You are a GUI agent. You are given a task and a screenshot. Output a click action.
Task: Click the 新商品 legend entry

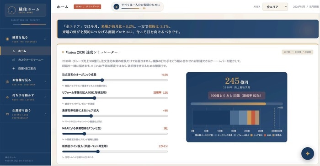coord(277,135)
